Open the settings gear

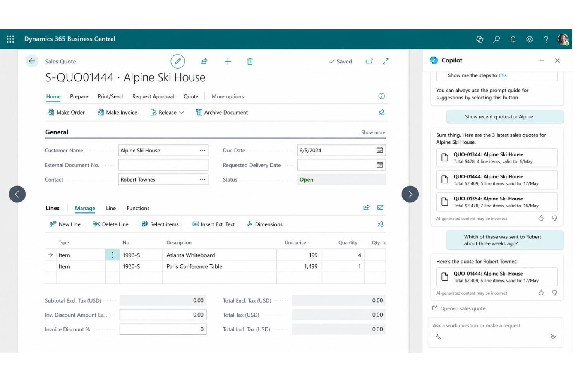[529, 39]
